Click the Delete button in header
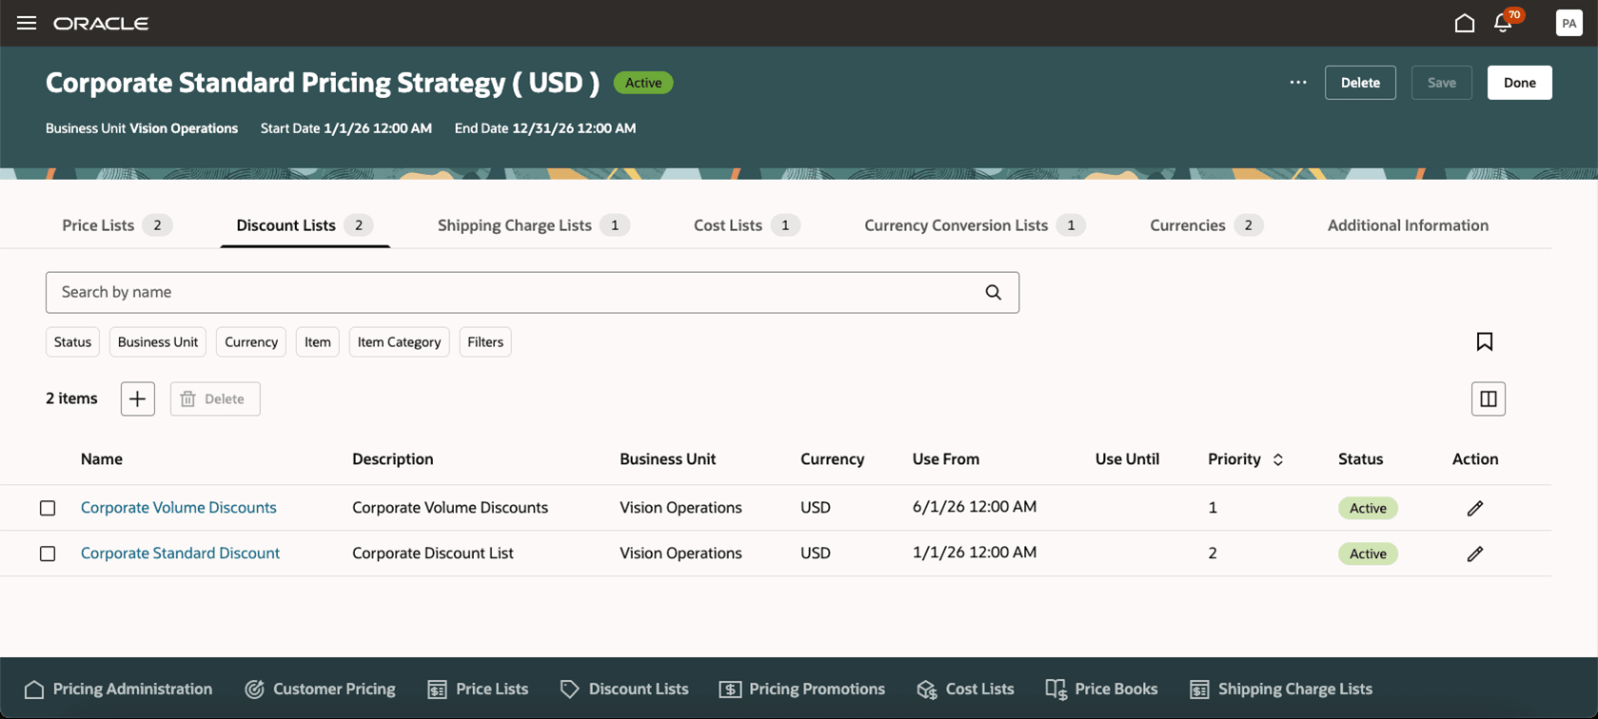1598x719 pixels. (x=1360, y=83)
